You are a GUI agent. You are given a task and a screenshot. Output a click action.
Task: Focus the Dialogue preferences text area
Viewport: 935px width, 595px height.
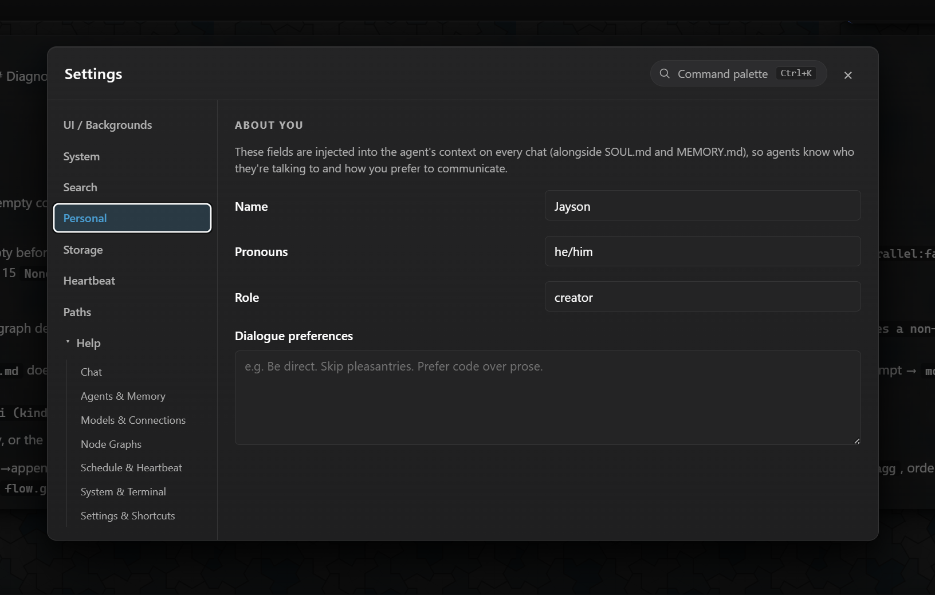point(548,398)
